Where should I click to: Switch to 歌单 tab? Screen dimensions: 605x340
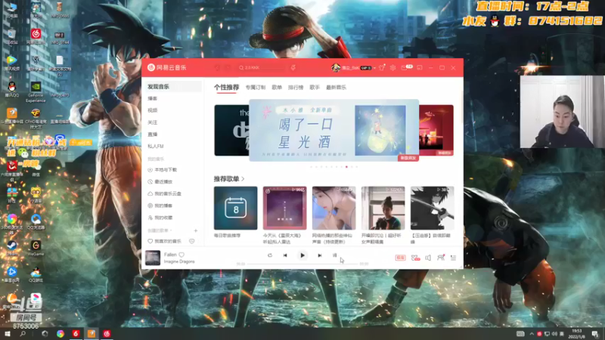click(x=277, y=88)
